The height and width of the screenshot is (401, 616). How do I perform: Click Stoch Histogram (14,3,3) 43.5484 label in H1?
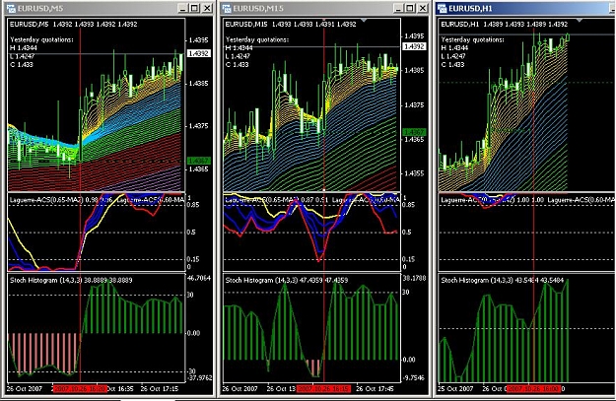(502, 280)
